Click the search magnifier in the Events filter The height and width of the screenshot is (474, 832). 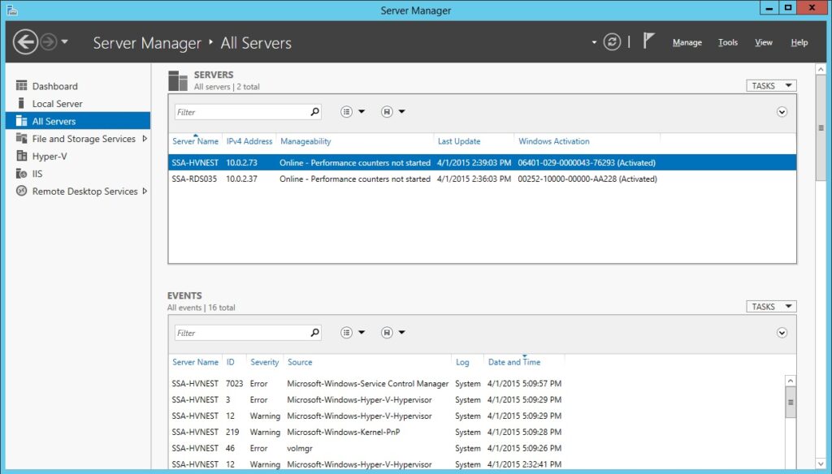click(x=314, y=332)
